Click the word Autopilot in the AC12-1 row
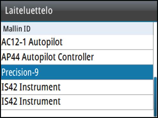The image size is (158, 118). pos(46,43)
